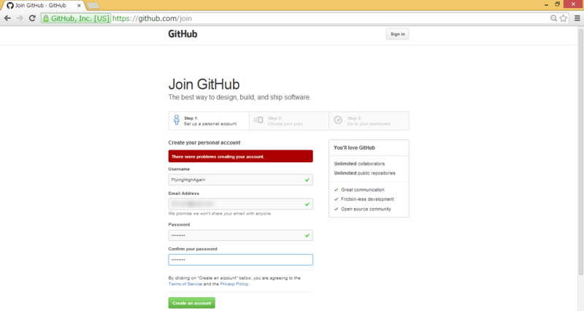Open the Chrome hamburger menu
The width and height of the screenshot is (584, 311).
(577, 18)
